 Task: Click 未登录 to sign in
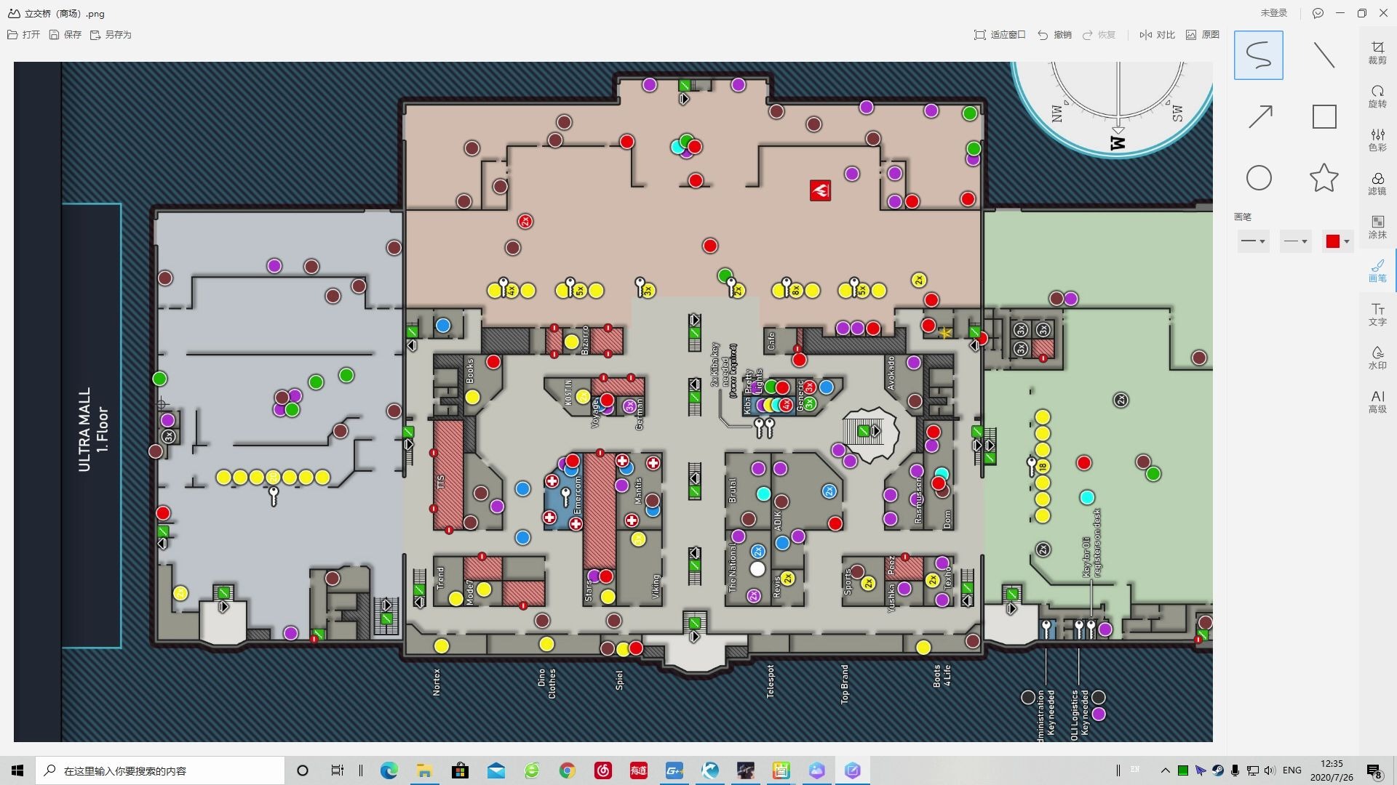(1273, 13)
